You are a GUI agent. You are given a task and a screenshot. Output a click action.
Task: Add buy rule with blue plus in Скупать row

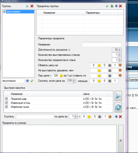[116, 117]
